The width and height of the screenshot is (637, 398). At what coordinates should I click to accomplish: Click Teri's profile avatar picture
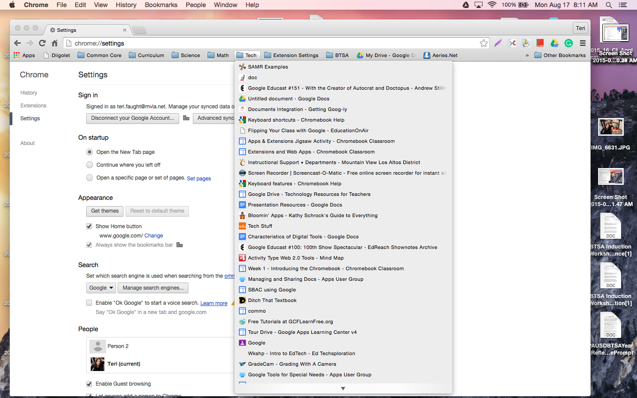(97, 364)
